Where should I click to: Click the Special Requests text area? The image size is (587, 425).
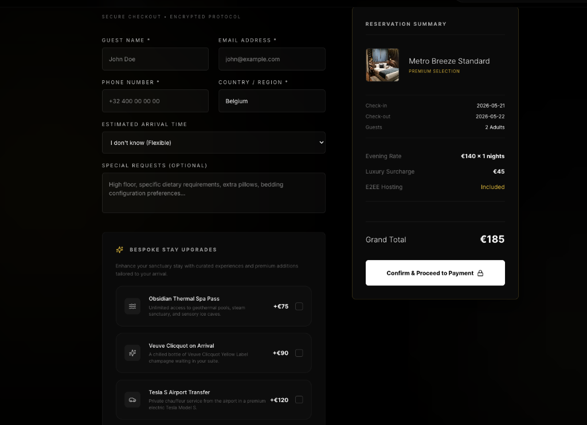click(214, 193)
